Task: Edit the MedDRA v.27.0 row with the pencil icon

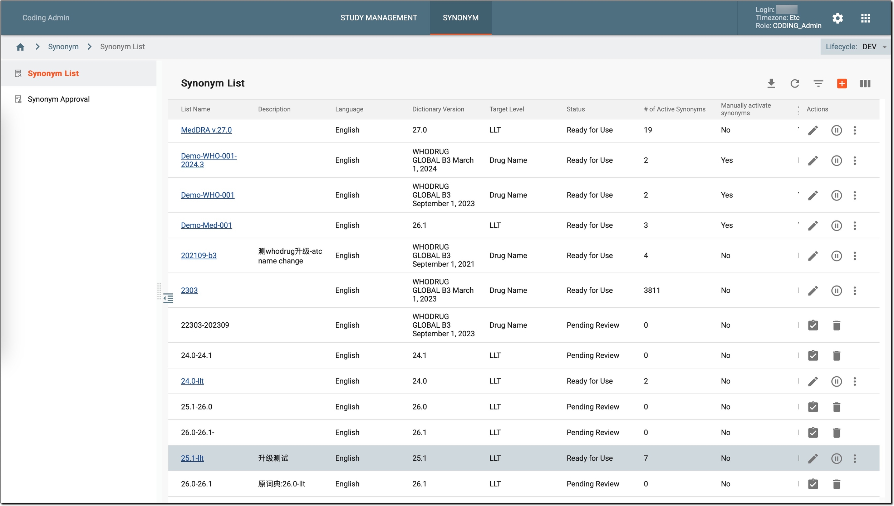Action: [x=813, y=130]
